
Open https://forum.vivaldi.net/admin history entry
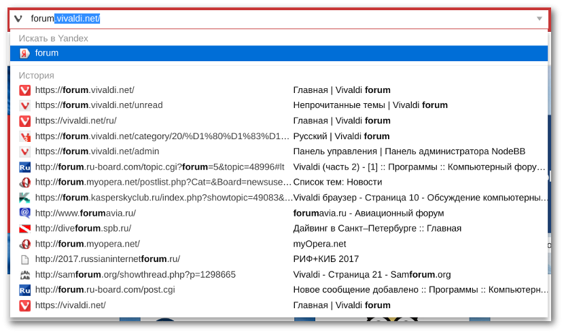coord(279,151)
